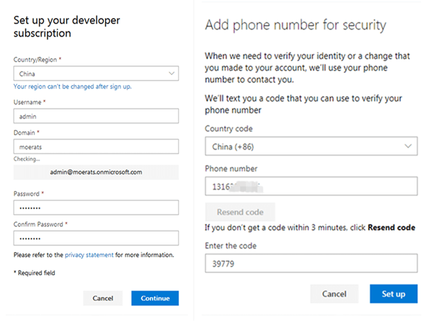Click the chevron arrow in Country code box
This screenshot has height=321, width=428.
[408, 147]
